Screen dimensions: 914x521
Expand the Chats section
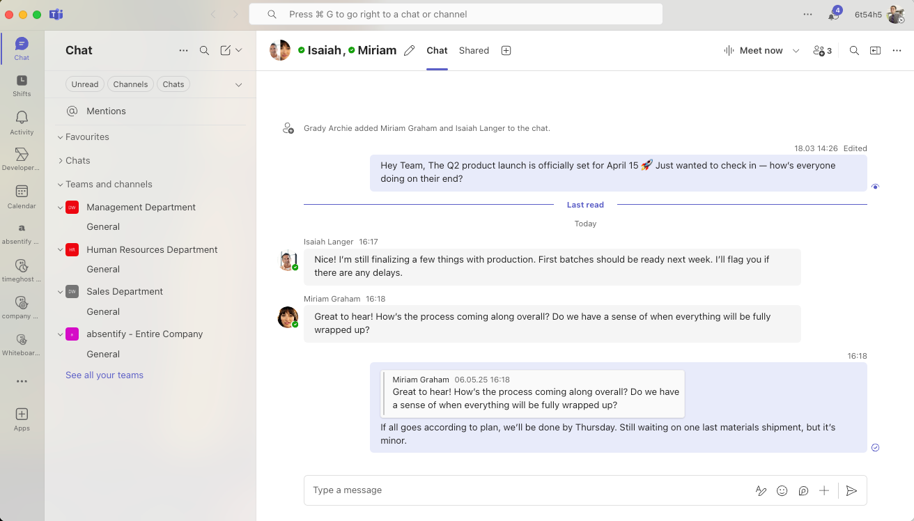click(60, 161)
